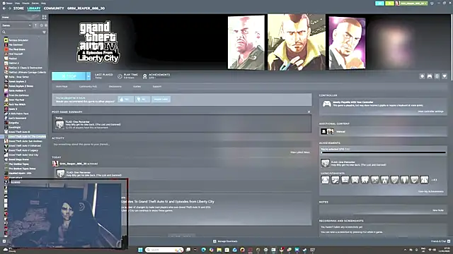This screenshot has width=453, height=254.
Task: Open the View menu
Action: (17, 3)
